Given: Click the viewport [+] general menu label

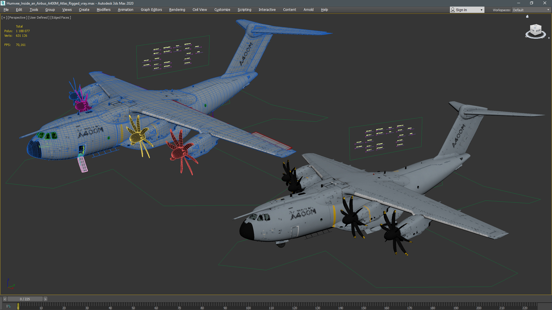Looking at the screenshot, I should (4, 18).
